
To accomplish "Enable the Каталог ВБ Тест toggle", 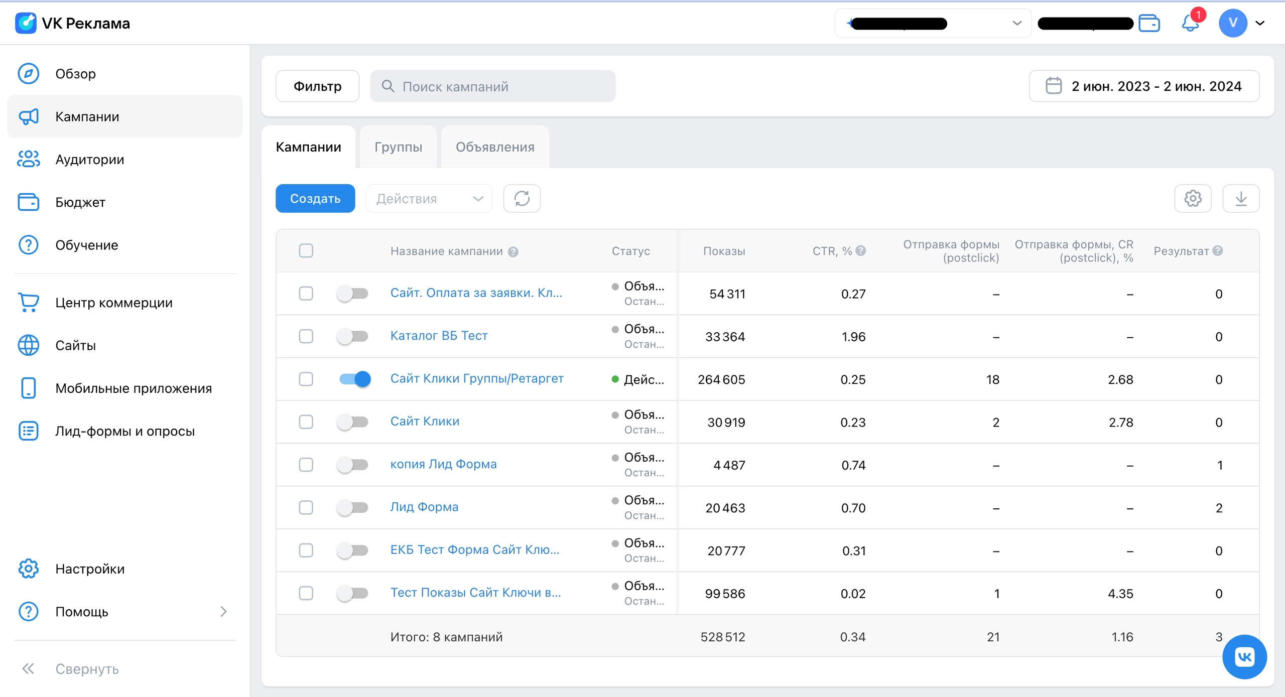I will point(352,336).
